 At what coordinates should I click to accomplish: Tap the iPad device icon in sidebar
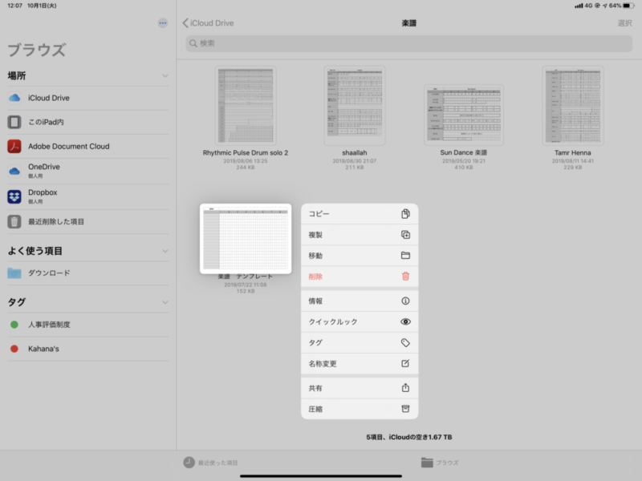click(14, 122)
